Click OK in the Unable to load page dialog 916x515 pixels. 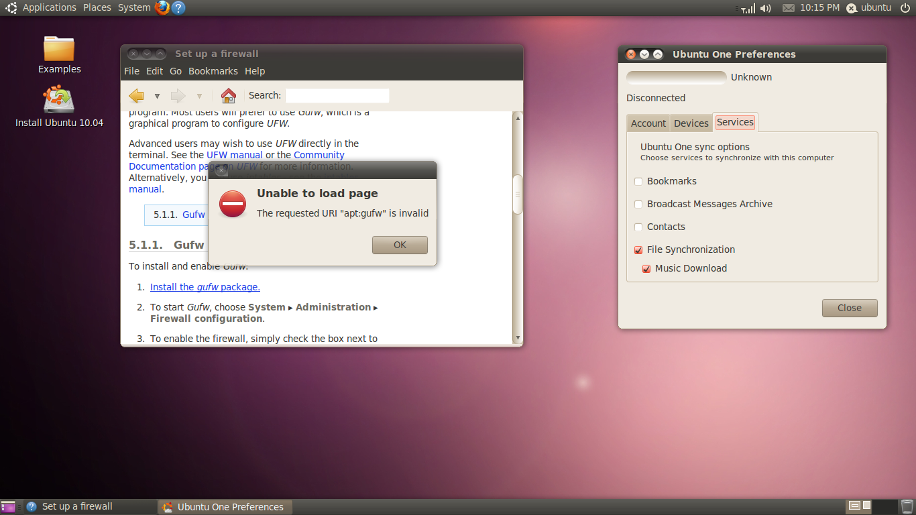400,245
